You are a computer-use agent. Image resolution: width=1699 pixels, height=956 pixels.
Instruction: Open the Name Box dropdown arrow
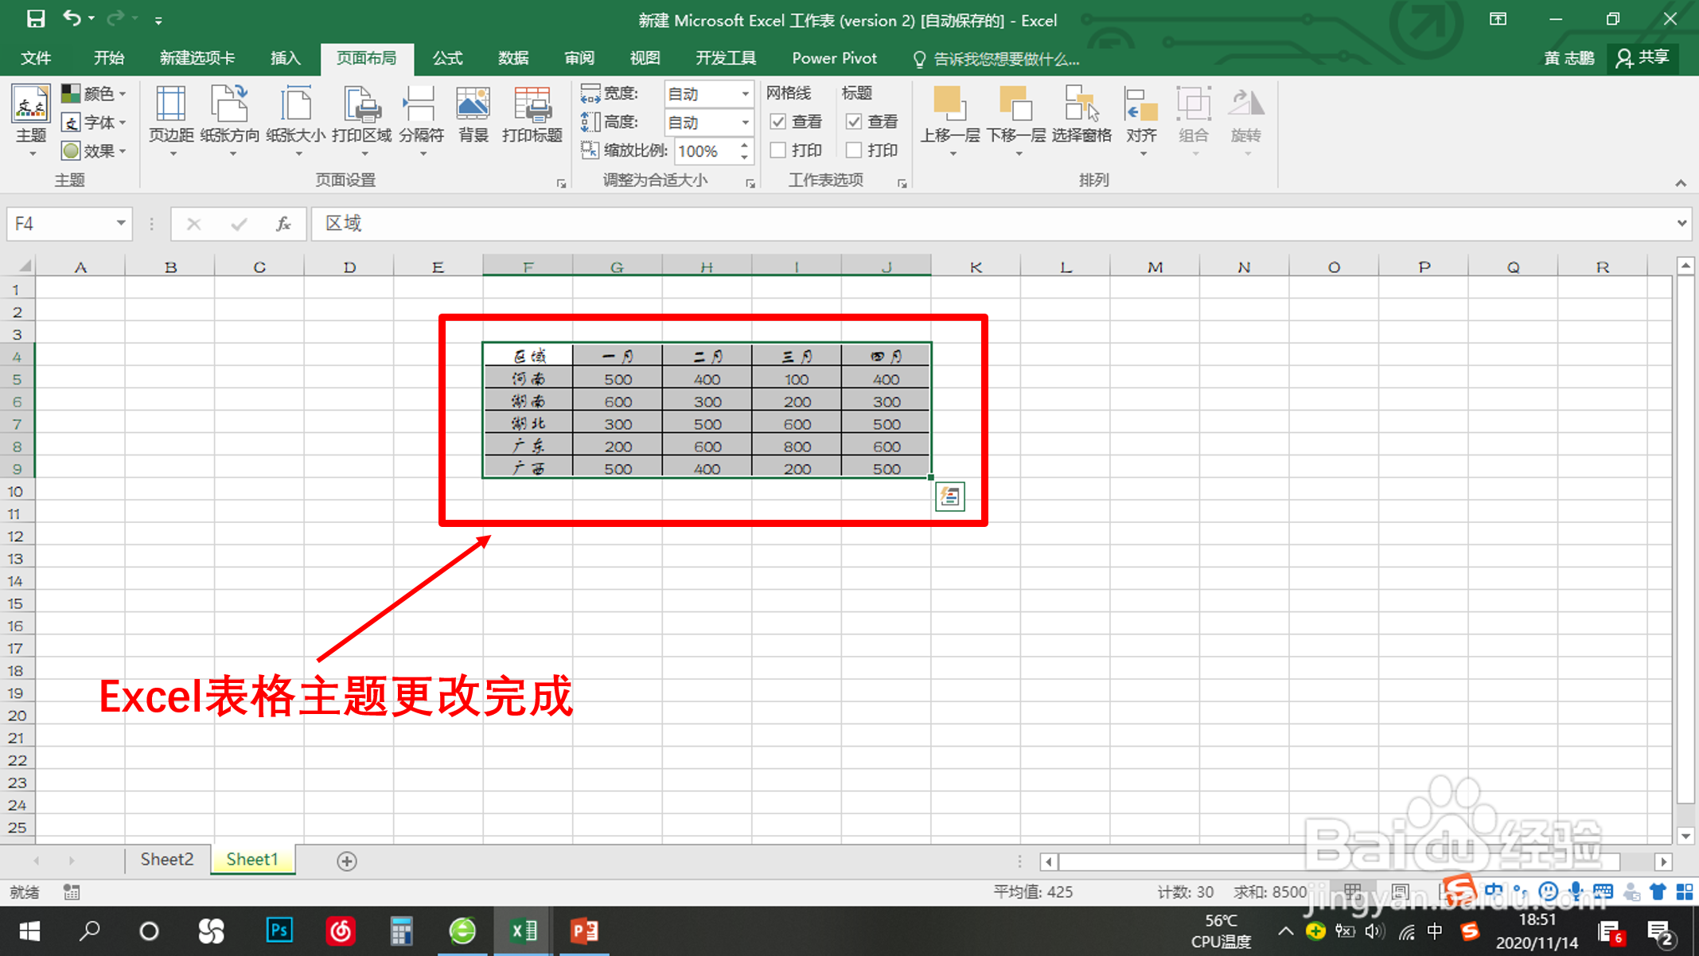click(120, 224)
